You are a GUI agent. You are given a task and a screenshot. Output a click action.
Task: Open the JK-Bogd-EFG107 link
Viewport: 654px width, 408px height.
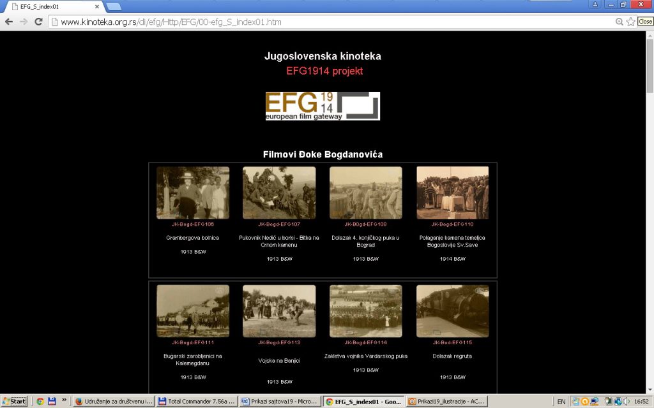[x=279, y=224]
